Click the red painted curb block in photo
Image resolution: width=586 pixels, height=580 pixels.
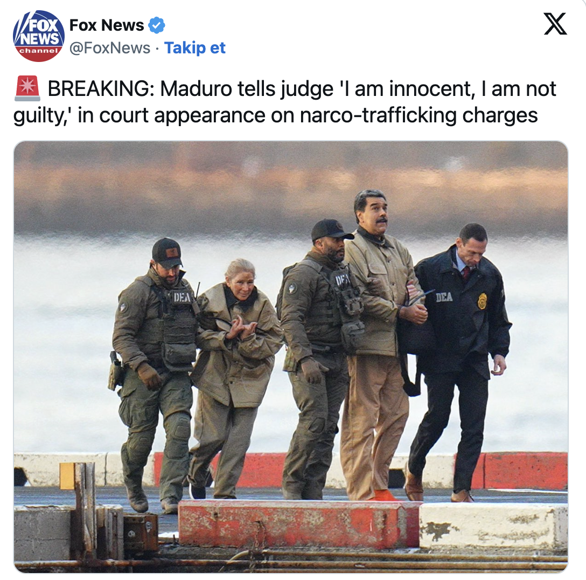[299, 524]
